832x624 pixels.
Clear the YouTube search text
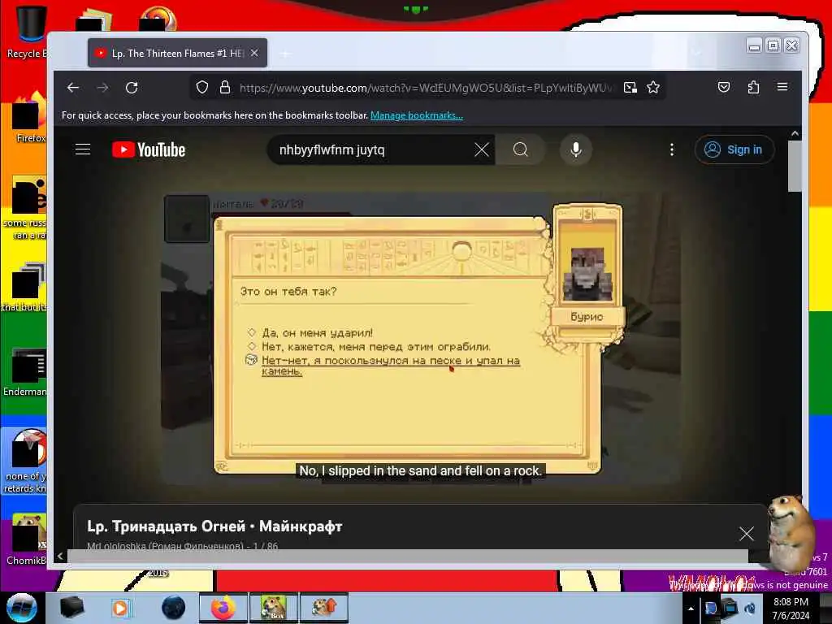pos(481,149)
